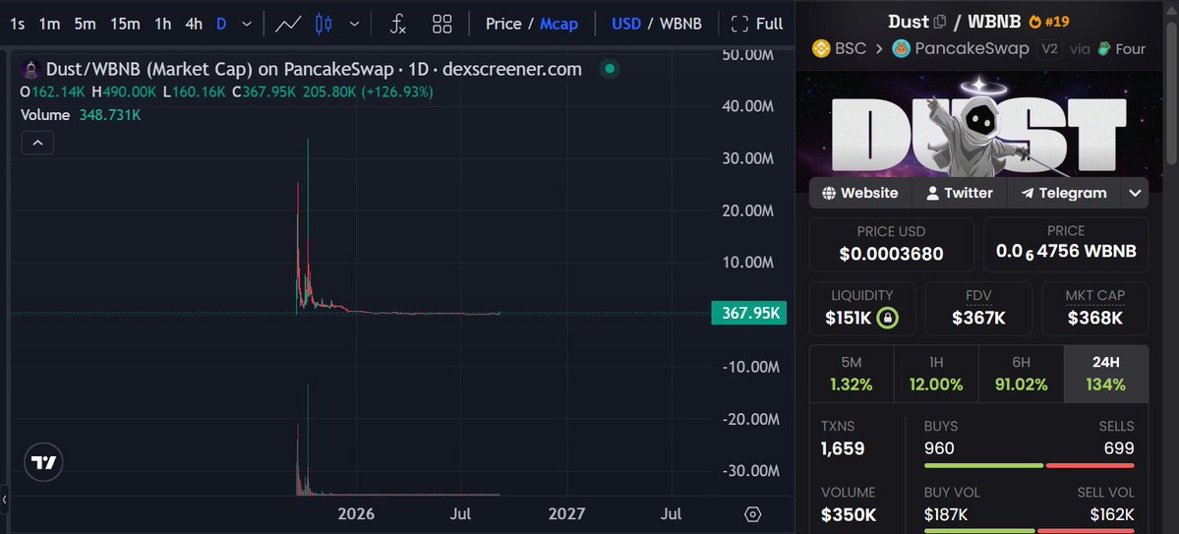Click the Dust token avatar in chart title
Image resolution: width=1179 pixels, height=534 pixels.
(30, 69)
